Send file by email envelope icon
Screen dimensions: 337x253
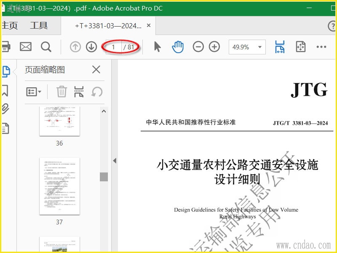click(26, 46)
